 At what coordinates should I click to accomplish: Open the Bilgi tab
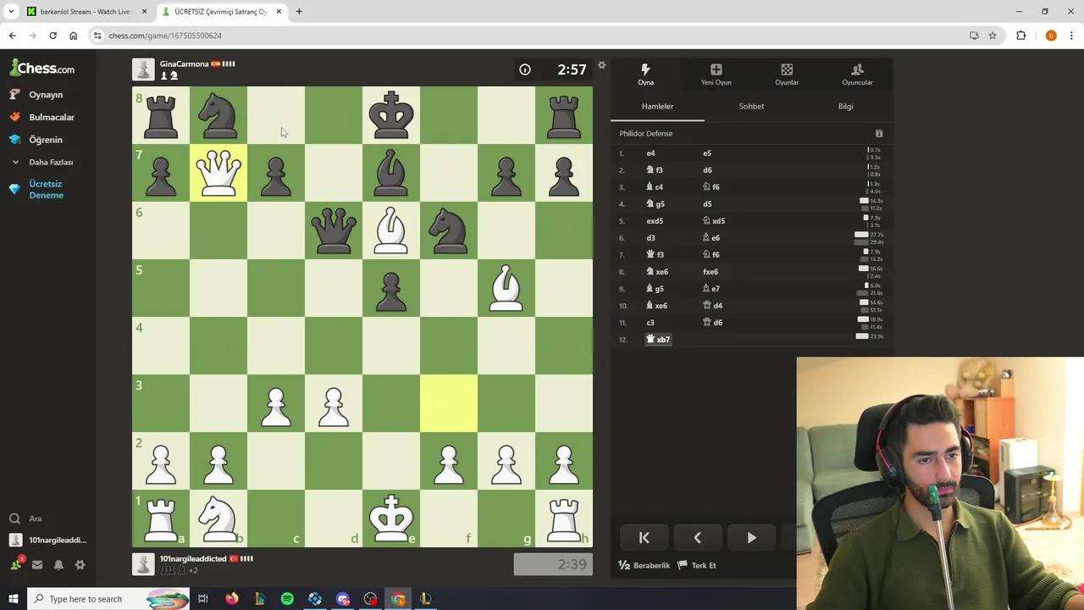click(844, 106)
